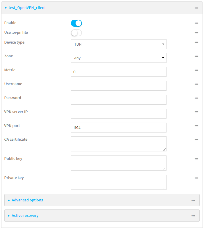Image resolution: width=204 pixels, height=229 pixels.
Task: Open the ellipsis menu for test_OpenVPN_client header
Action: tap(196, 8)
